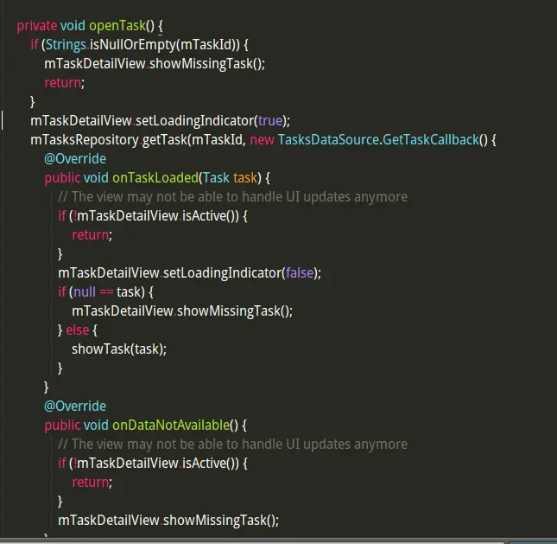
Task: Click the false literal in setLoadingIndicator
Action: (300, 273)
